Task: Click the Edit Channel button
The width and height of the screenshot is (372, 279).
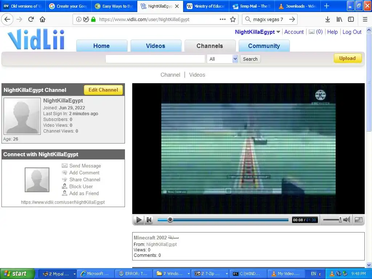Action: [x=103, y=90]
